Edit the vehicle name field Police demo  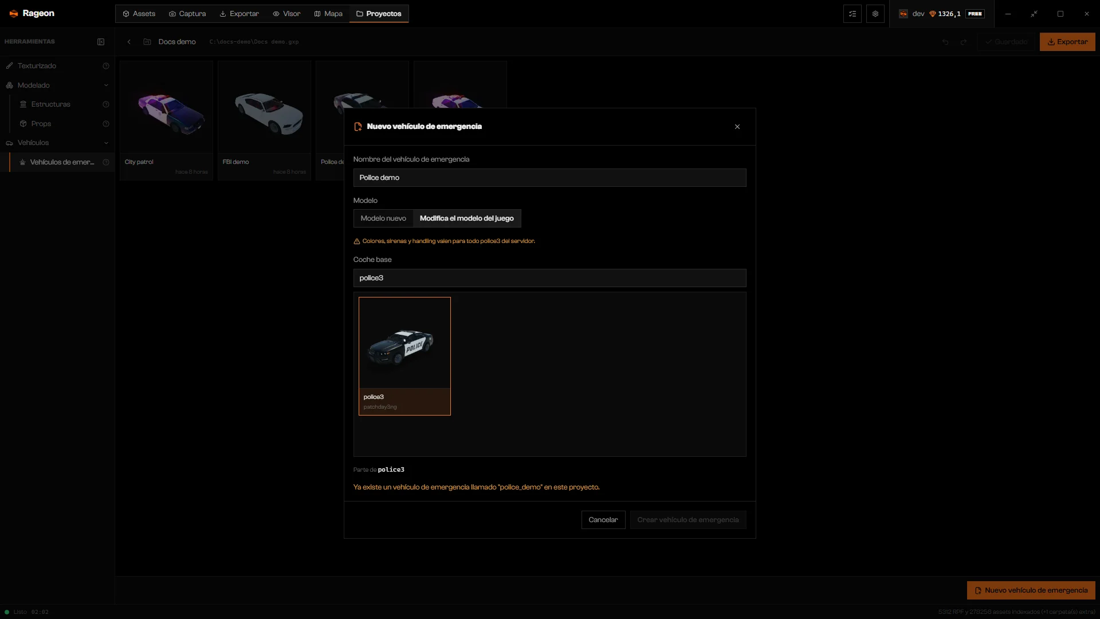point(549,178)
